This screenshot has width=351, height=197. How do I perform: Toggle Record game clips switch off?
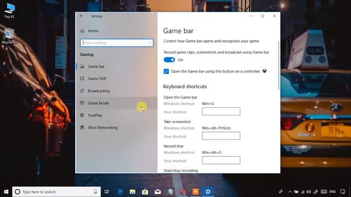click(x=169, y=60)
